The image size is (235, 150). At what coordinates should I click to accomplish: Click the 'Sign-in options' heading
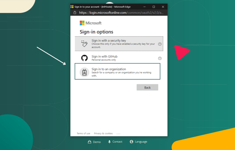click(96, 32)
